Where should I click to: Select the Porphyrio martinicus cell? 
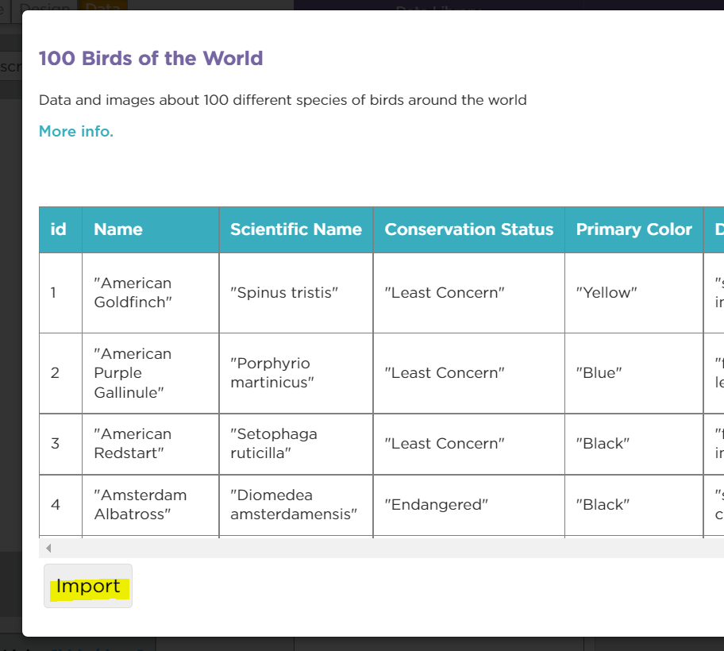click(271, 373)
